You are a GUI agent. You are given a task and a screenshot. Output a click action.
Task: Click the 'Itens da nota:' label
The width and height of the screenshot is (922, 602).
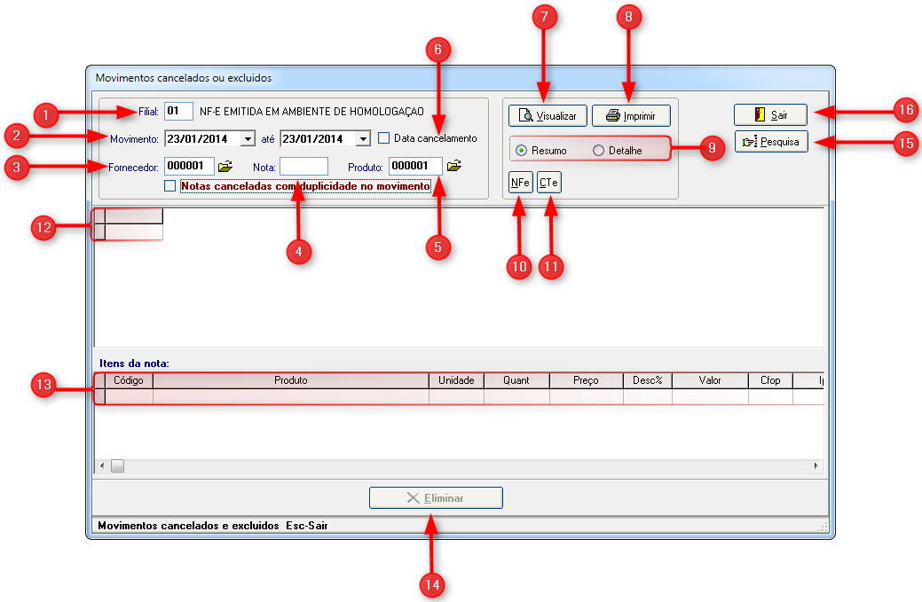pos(134,364)
